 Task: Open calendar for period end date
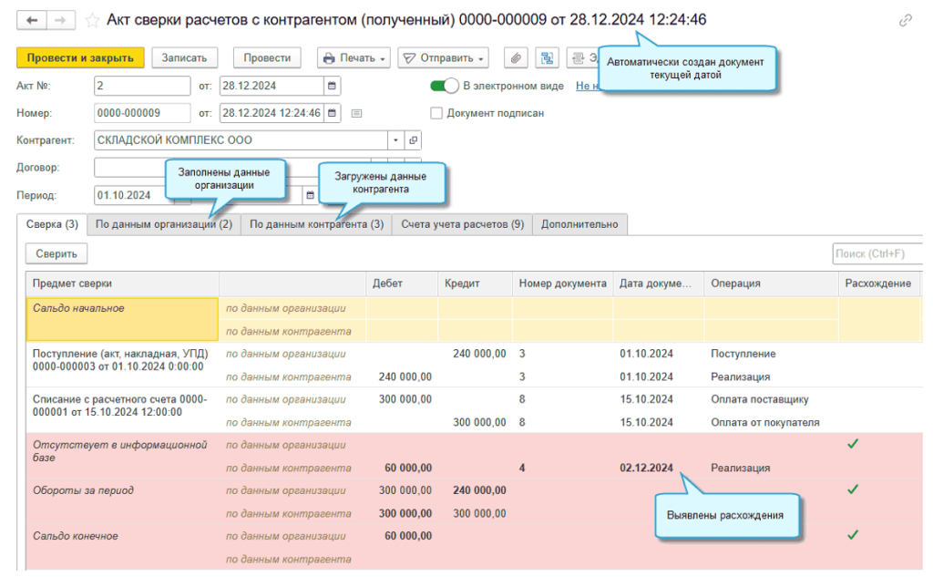click(310, 195)
